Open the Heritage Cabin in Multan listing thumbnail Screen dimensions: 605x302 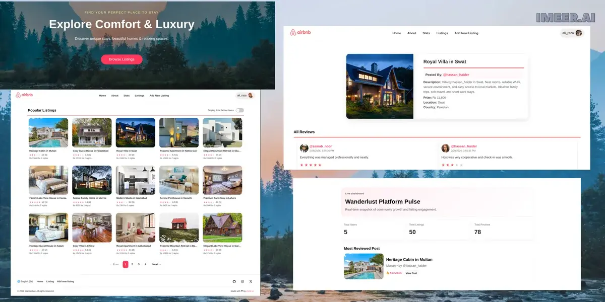(48, 132)
